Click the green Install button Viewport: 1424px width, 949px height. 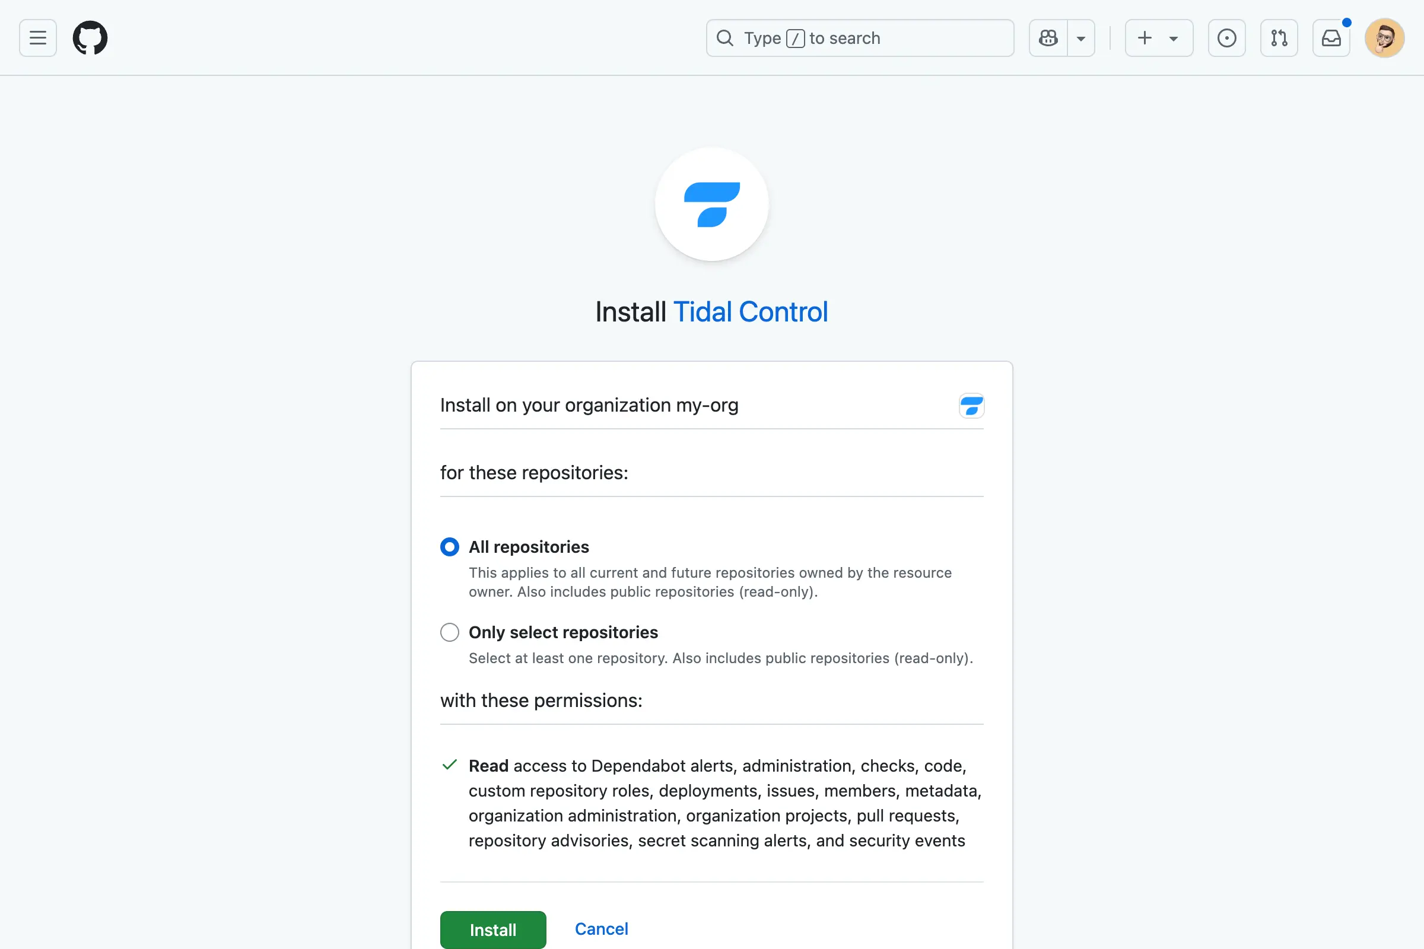493,929
